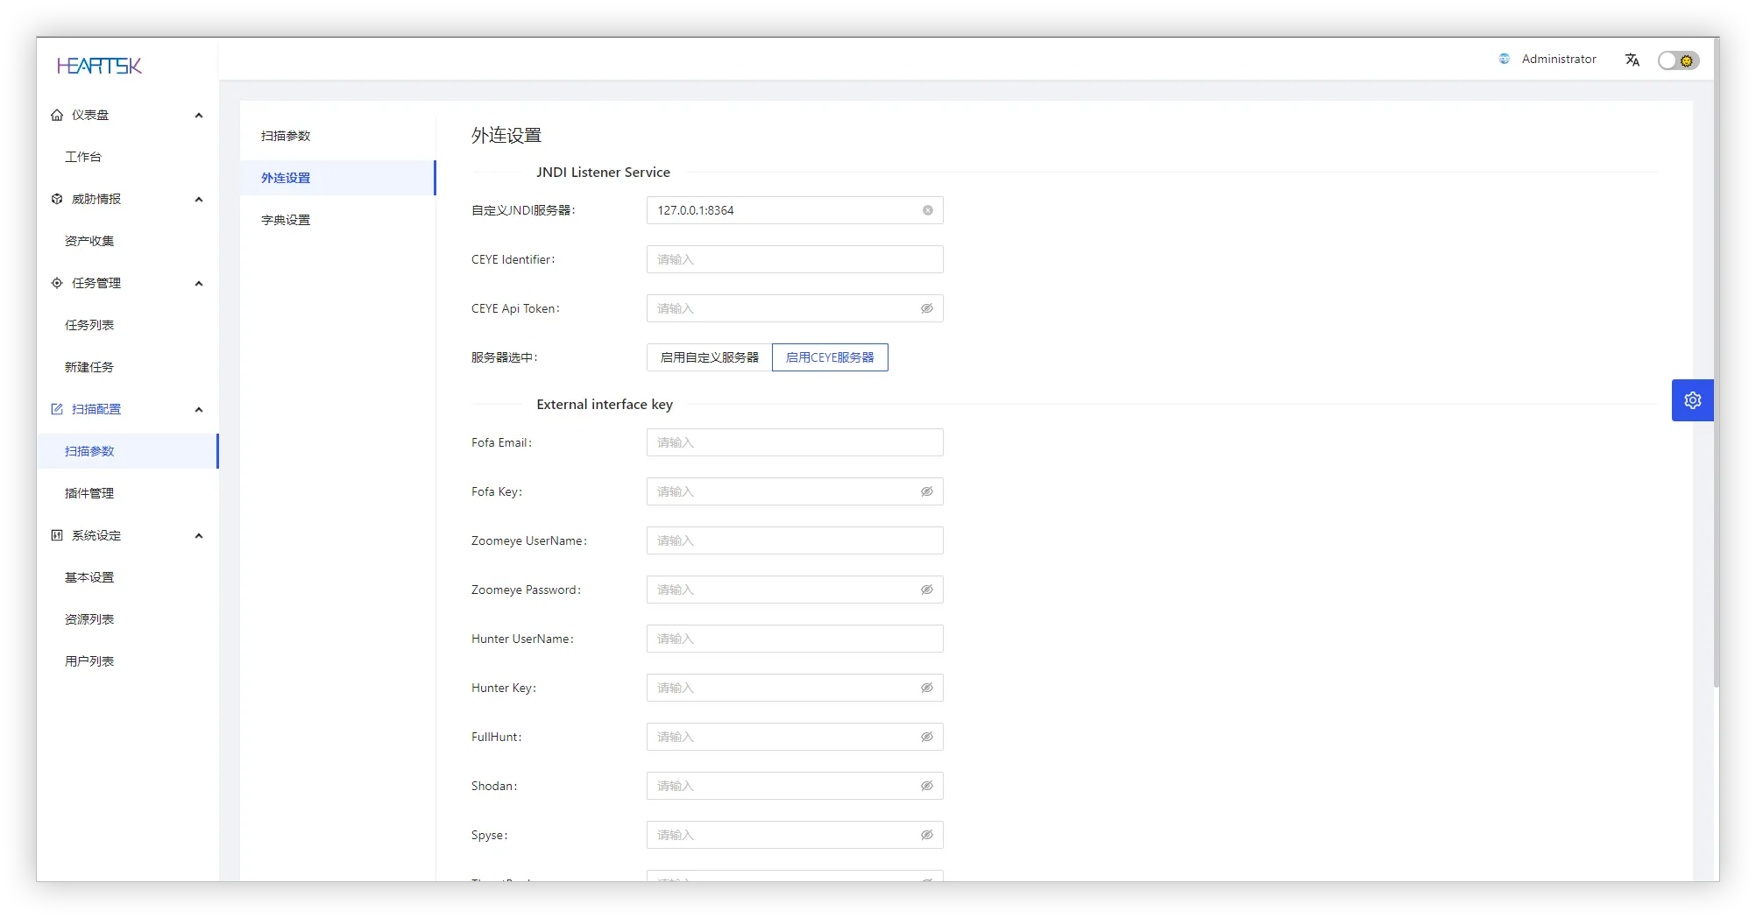Image resolution: width=1756 pixels, height=918 pixels.
Task: Reveal the Fofa Key value
Action: coord(926,491)
